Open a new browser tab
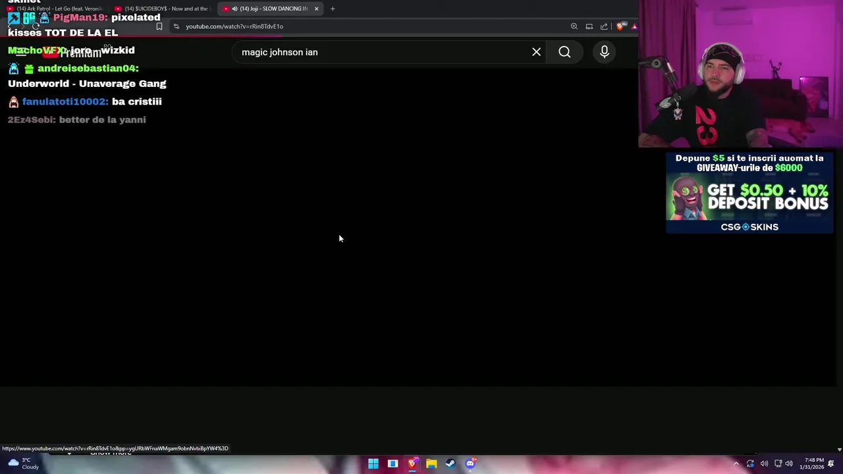This screenshot has width=843, height=474. 333,9
